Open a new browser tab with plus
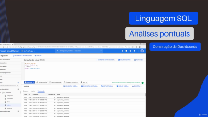This screenshot has width=208, height=117. [15, 44]
